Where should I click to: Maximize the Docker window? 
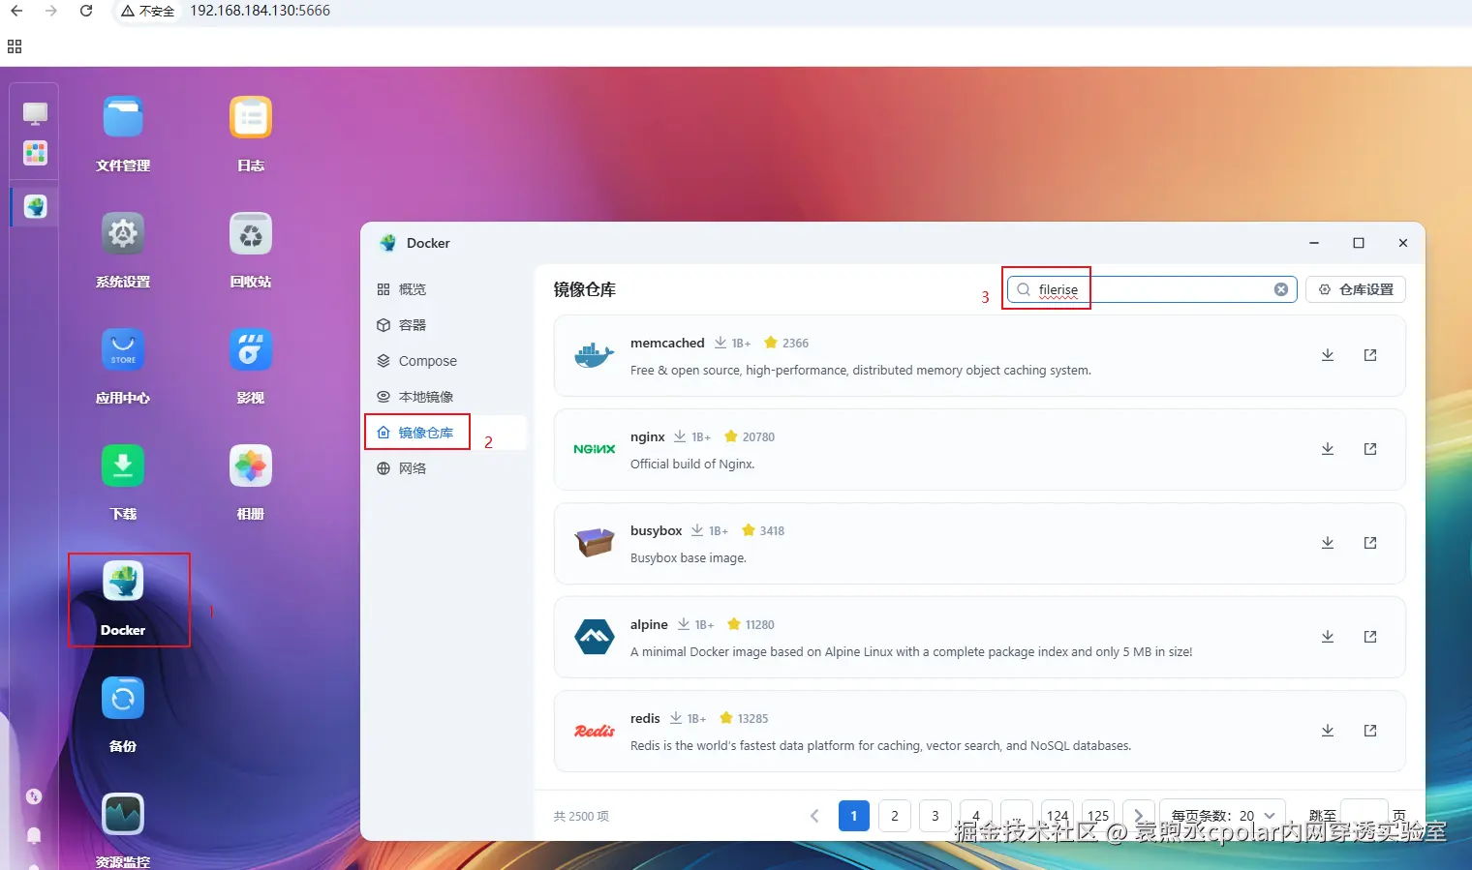(x=1359, y=243)
